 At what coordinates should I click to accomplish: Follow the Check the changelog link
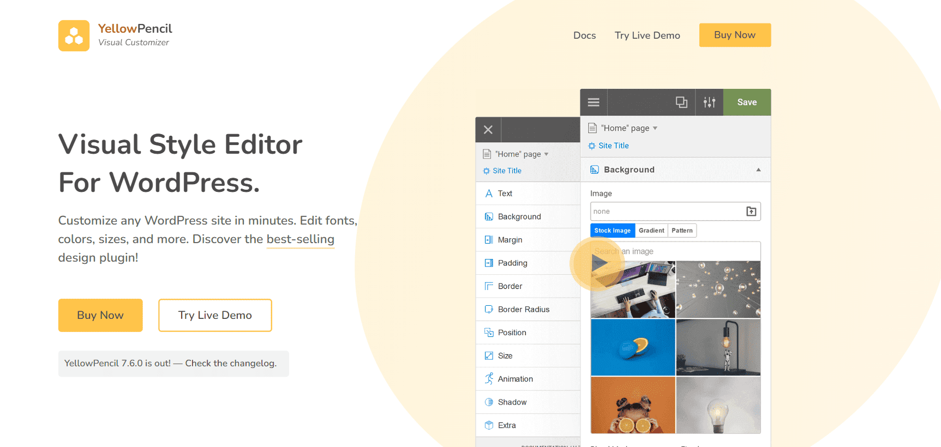click(x=231, y=363)
